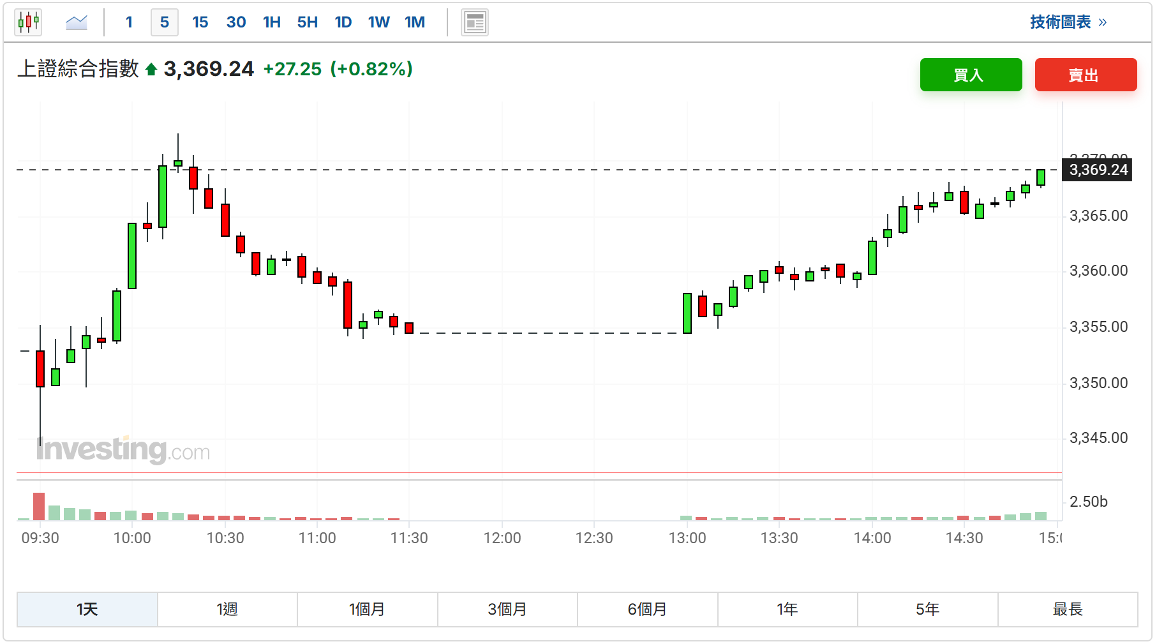Image resolution: width=1157 pixels, height=644 pixels.
Task: Select the 30 minute interval
Action: (236, 22)
